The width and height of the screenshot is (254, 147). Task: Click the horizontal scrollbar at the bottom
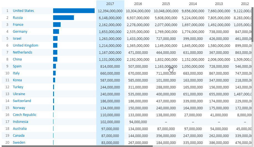click(77, 146)
